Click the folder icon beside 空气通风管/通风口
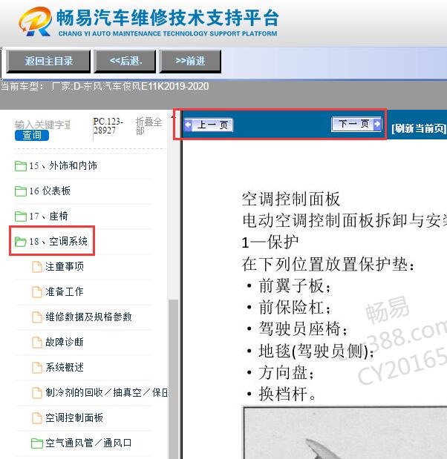The width and height of the screenshot is (447, 459). (37, 443)
